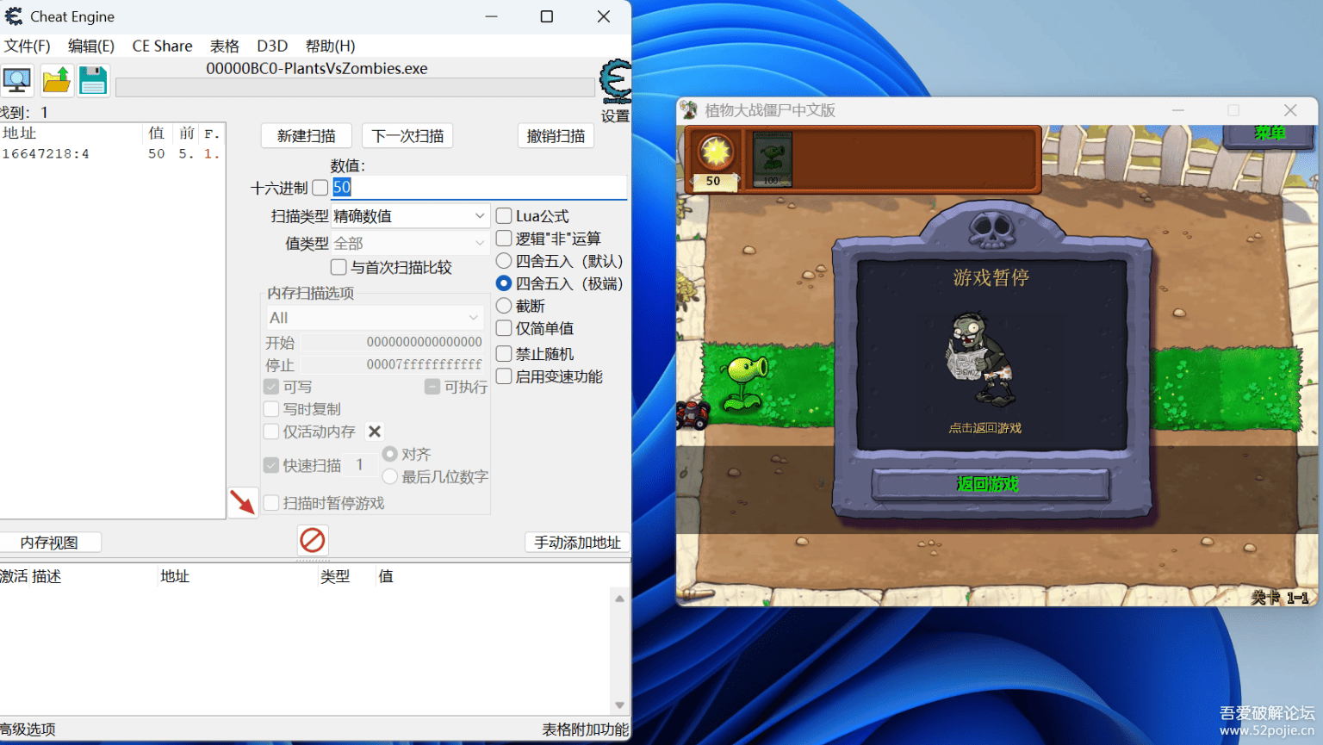This screenshot has width=1323, height=745.
Task: Toggle the 十六进制 hexadecimal checkbox
Action: [x=320, y=188]
